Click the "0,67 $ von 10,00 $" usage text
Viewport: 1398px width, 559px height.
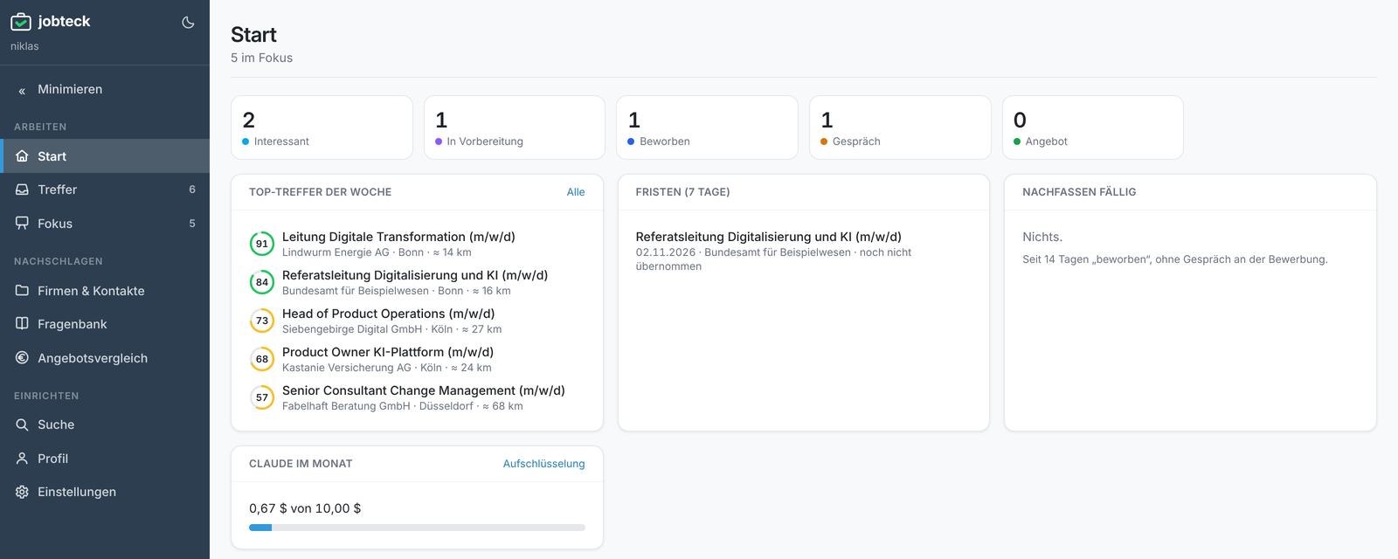click(x=305, y=508)
